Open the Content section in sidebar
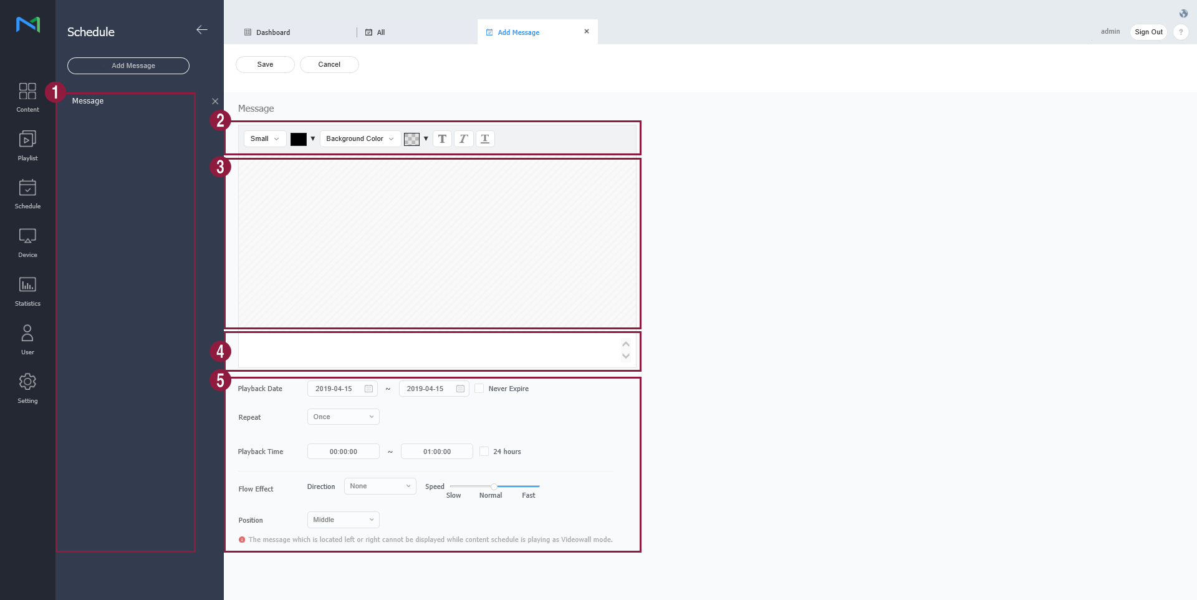1197x600 pixels. click(27, 97)
